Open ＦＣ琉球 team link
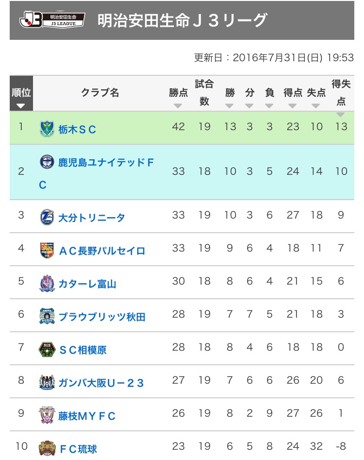 78,449
